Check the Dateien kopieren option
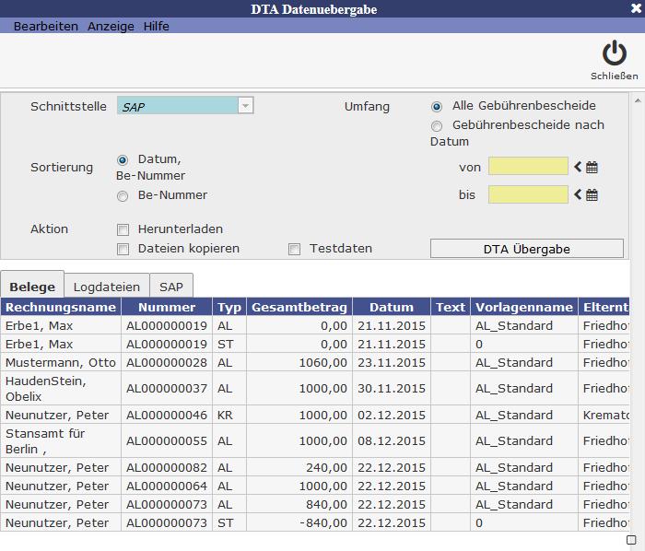The height and width of the screenshot is (551, 645). click(x=123, y=249)
